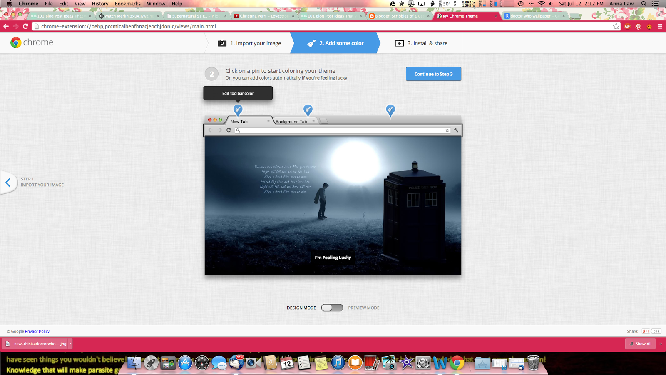
Task: Open iBooks from the Dock
Action: pyautogui.click(x=355, y=363)
